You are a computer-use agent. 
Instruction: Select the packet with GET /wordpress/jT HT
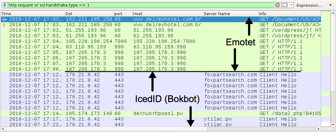(161, 30)
